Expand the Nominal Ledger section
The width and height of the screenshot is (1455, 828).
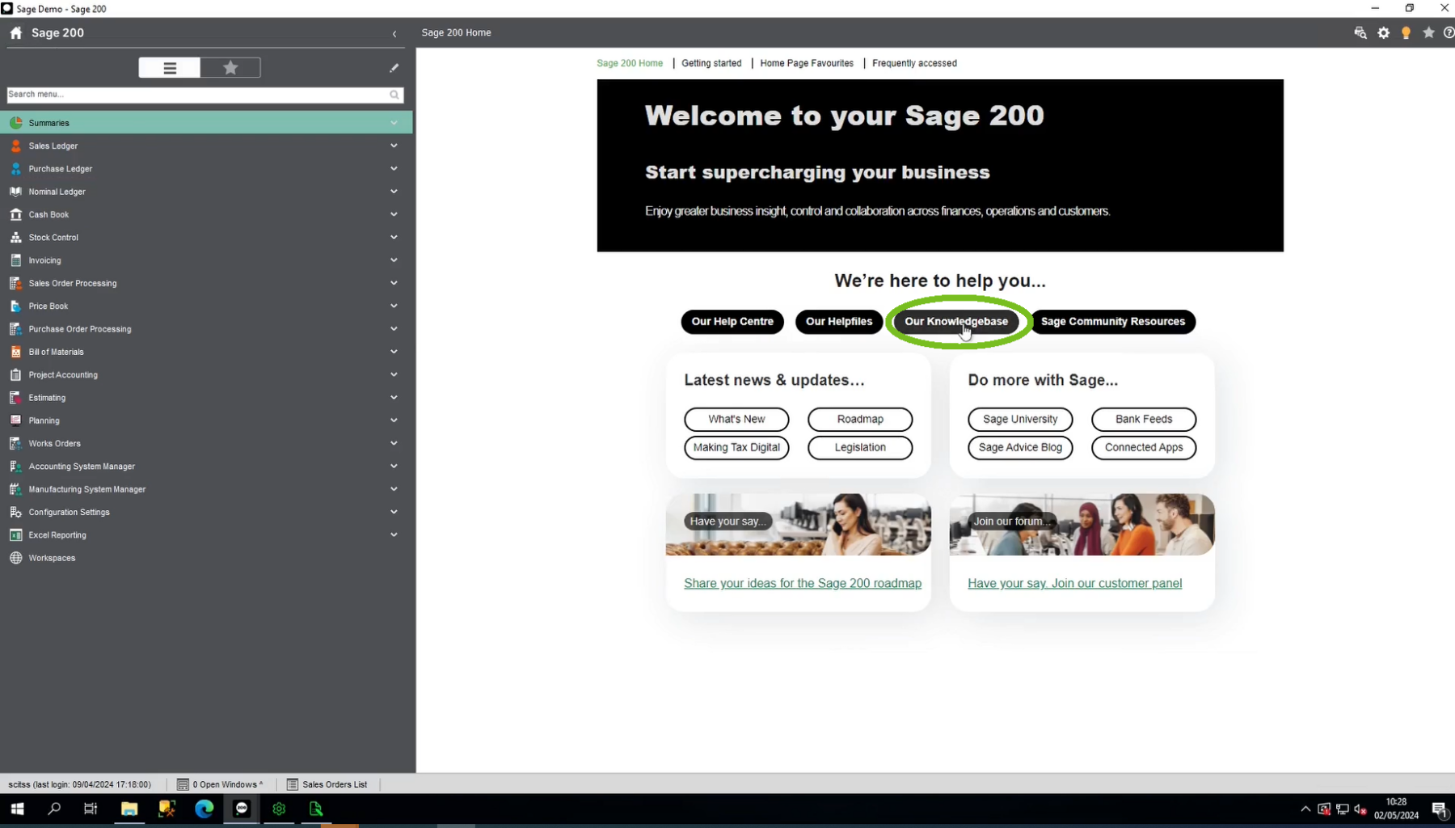pos(57,192)
